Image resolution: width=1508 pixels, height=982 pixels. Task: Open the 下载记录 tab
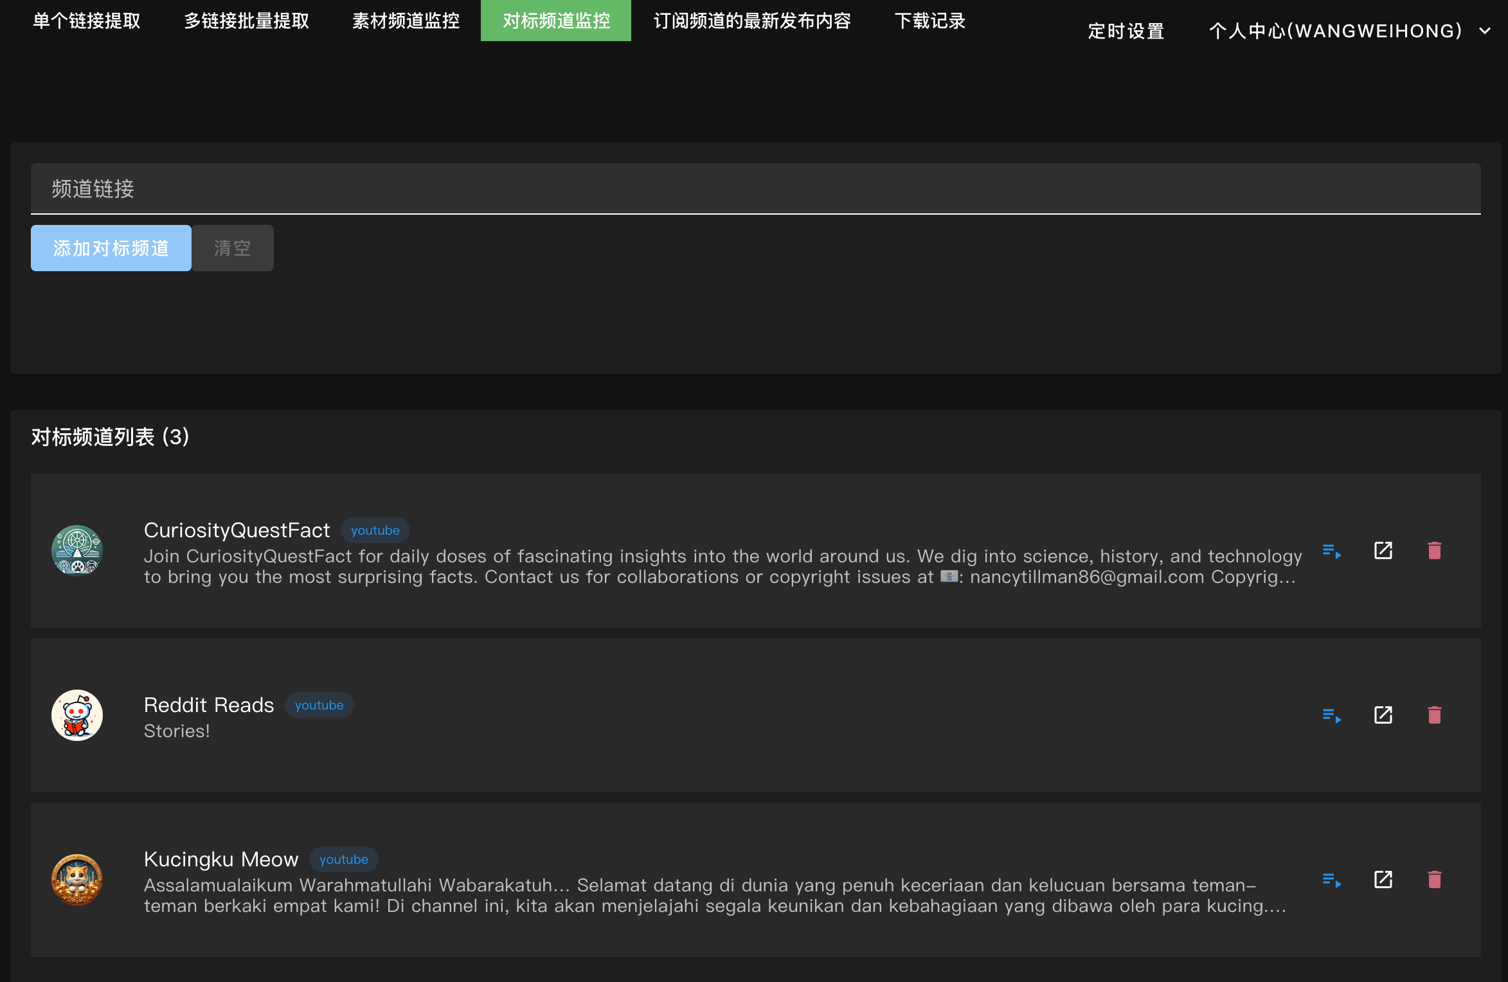tap(930, 21)
